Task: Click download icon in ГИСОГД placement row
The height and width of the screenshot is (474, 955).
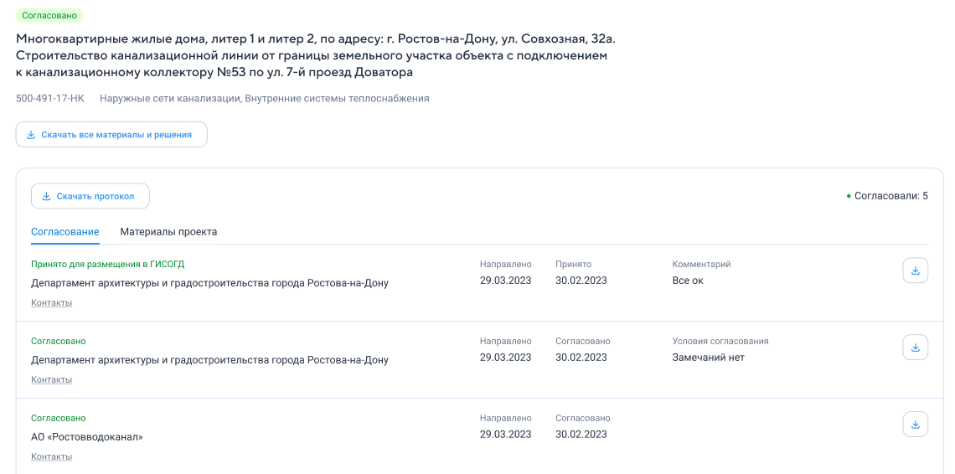Action: tap(915, 270)
